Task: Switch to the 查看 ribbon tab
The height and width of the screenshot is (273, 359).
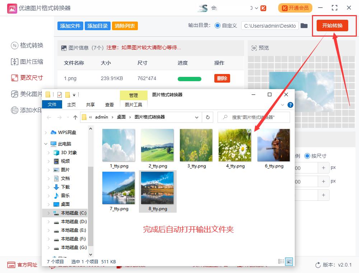Action: point(109,105)
